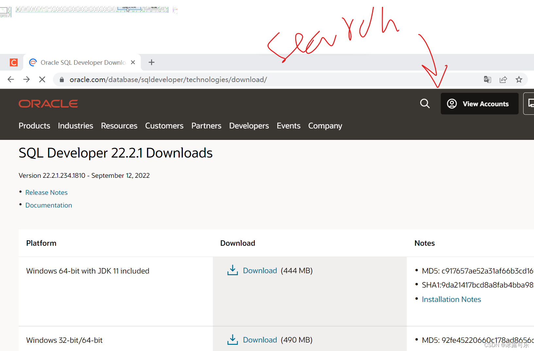Switch to the pinned orange C tab

(x=14, y=62)
